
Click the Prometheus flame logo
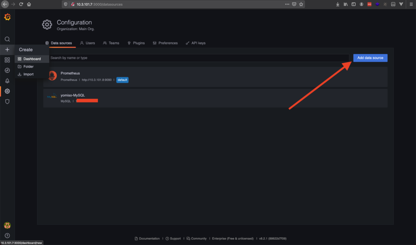[x=52, y=76]
